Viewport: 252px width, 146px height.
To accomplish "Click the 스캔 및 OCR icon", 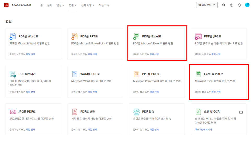I will pos(198,112).
